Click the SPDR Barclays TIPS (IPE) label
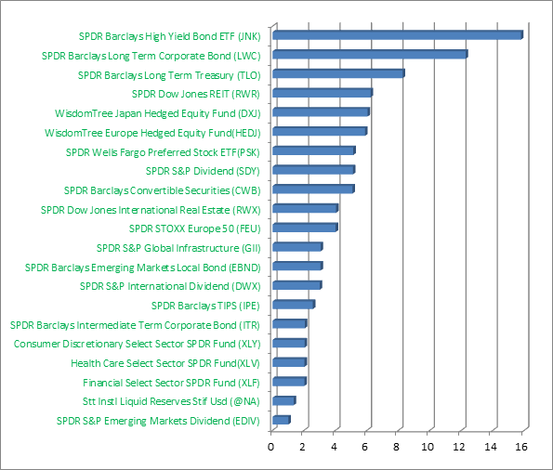553x470 pixels. pyautogui.click(x=205, y=306)
